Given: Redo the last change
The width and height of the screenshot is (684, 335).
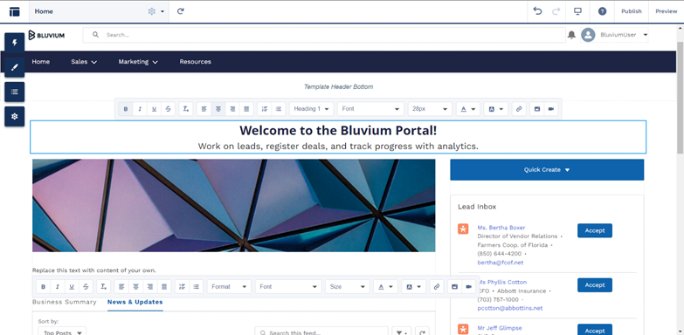Looking at the screenshot, I should click(x=556, y=11).
